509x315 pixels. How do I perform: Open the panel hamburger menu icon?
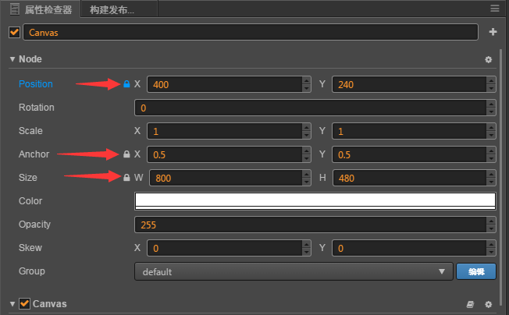click(494, 9)
